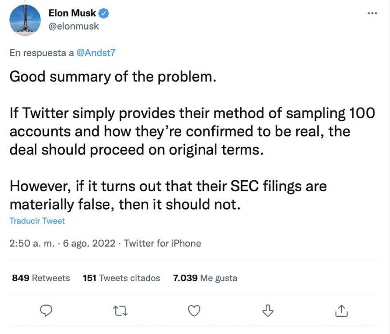Open the three-dot more options menu
Screen dimensions: 390x334
pos(372,14)
